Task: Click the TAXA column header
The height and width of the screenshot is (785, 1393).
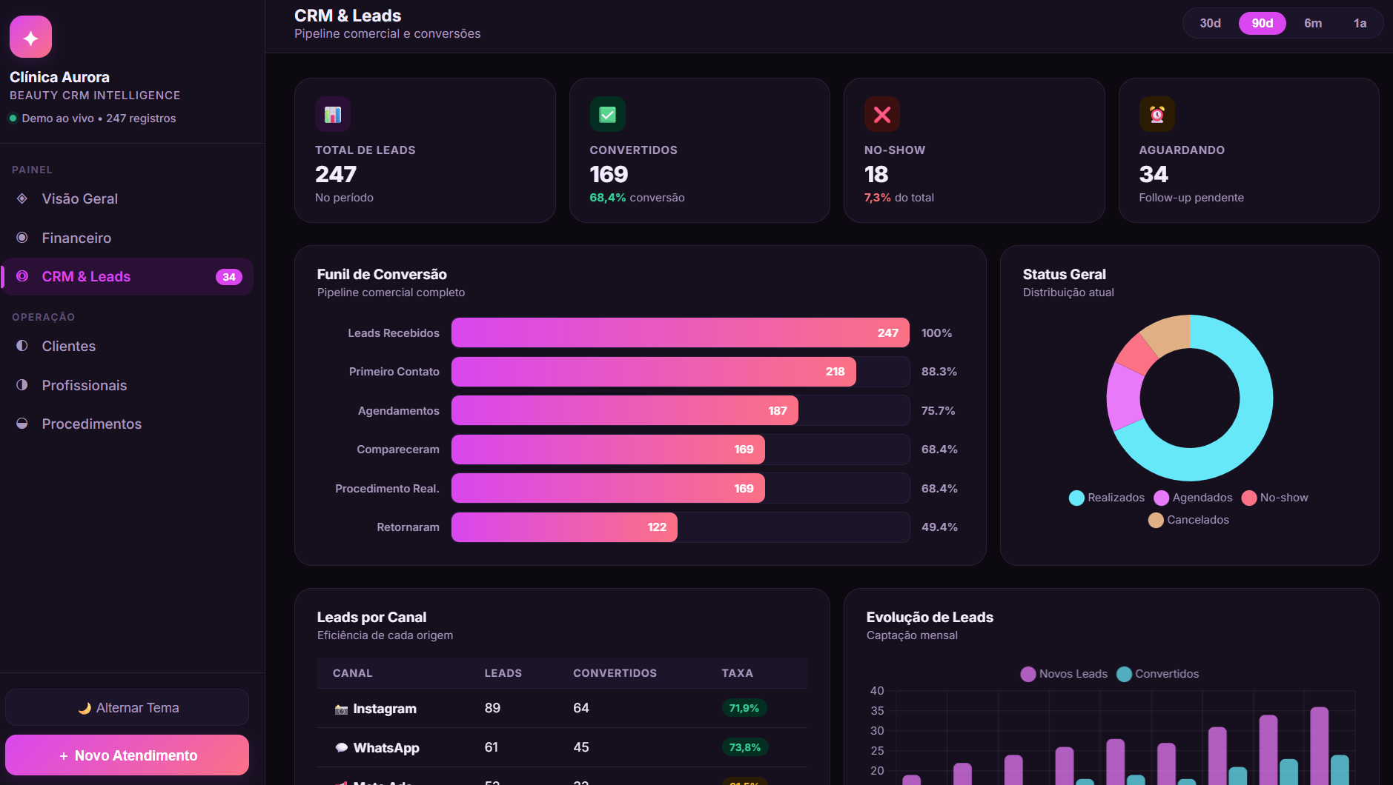Action: pyautogui.click(x=737, y=673)
